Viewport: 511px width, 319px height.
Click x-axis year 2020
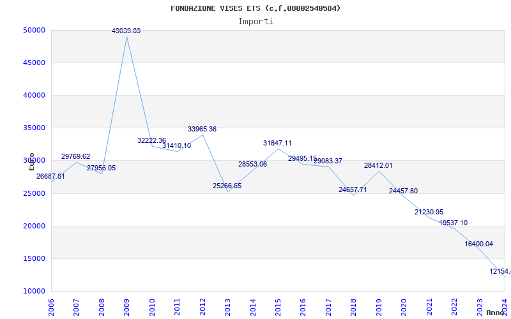404,307
